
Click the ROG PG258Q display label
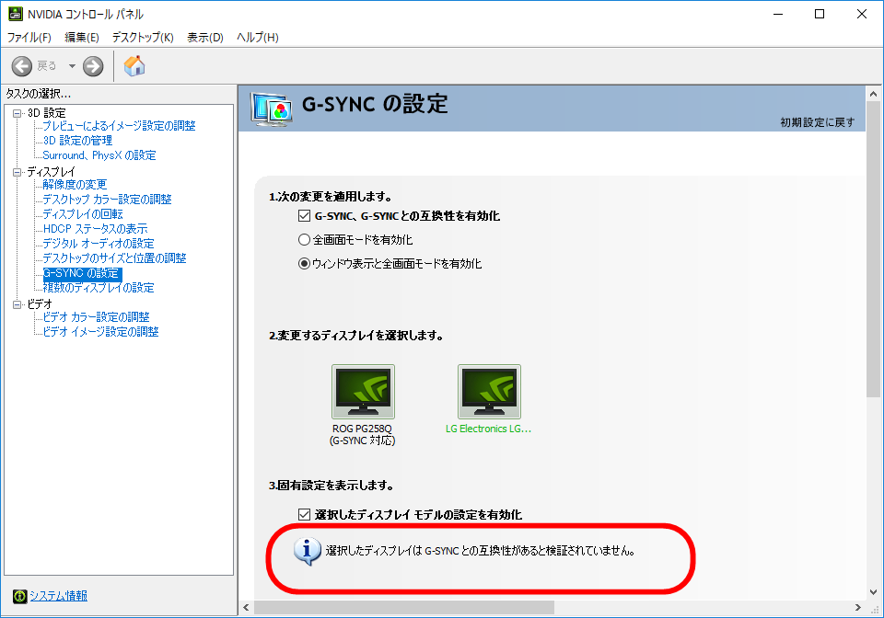point(363,434)
